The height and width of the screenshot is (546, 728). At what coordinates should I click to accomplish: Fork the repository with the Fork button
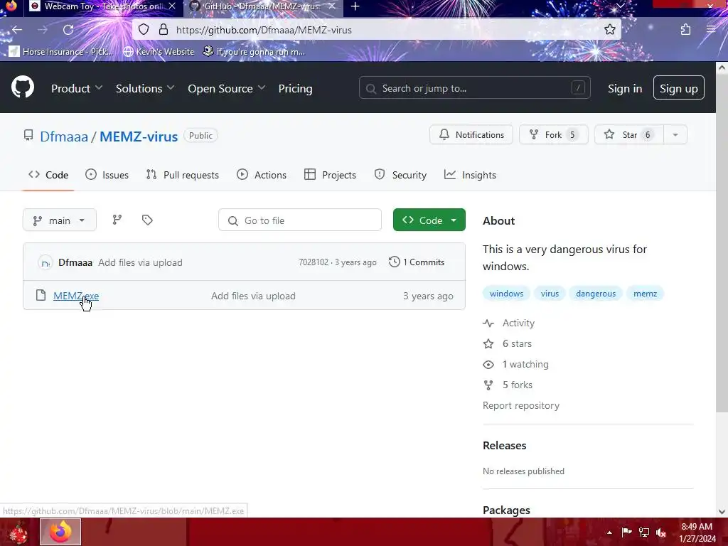tap(553, 134)
